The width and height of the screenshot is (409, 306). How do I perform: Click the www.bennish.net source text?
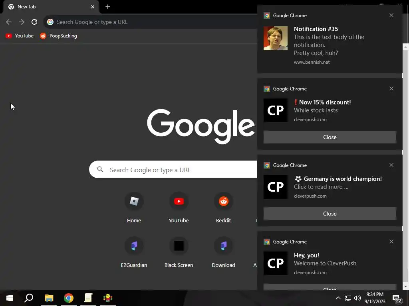coord(312,62)
